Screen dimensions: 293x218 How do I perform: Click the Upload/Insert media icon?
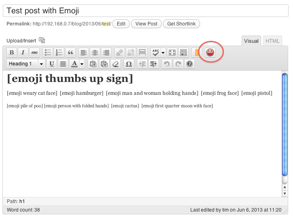point(42,40)
